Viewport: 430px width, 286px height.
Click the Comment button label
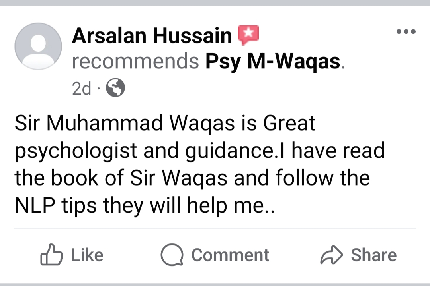click(x=230, y=255)
